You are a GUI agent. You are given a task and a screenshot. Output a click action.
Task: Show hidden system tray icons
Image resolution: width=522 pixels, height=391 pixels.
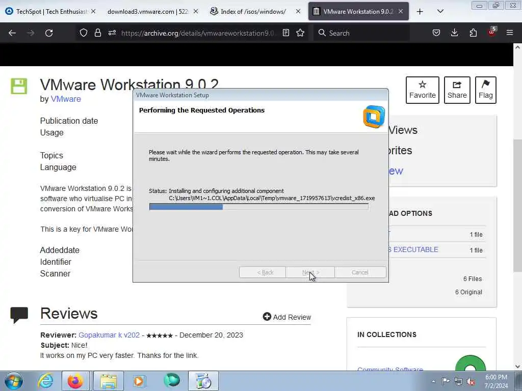[x=433, y=381]
